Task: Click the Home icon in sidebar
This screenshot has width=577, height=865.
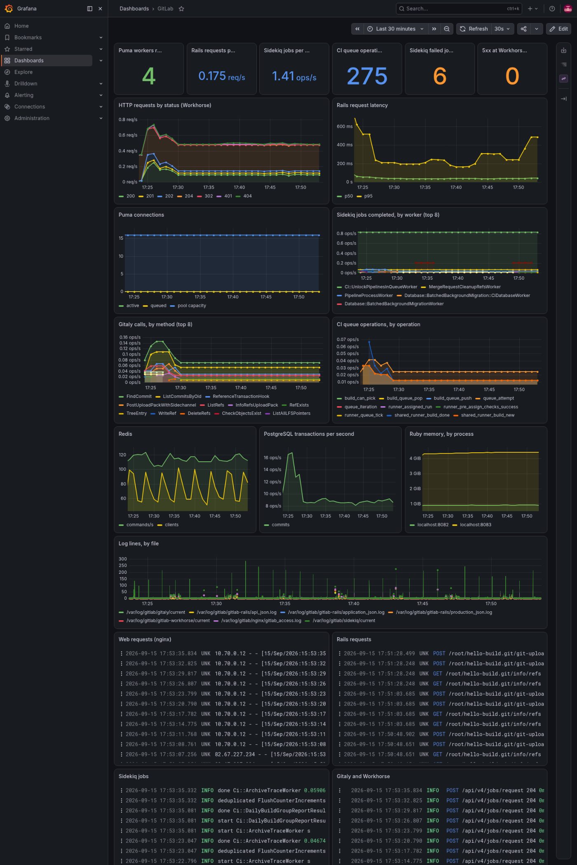Action: [7, 26]
